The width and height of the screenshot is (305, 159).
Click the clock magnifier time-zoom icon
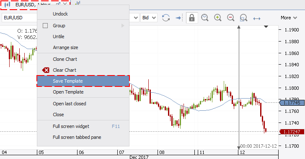tap(204, 18)
